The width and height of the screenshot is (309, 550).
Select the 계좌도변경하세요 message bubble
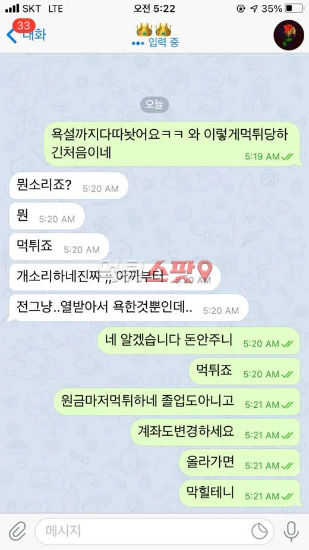pyautogui.click(x=215, y=432)
